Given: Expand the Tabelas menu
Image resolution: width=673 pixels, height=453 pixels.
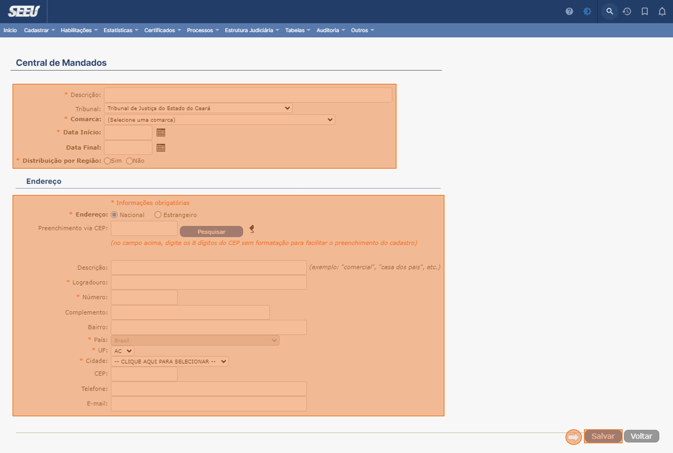Looking at the screenshot, I should pos(297,30).
